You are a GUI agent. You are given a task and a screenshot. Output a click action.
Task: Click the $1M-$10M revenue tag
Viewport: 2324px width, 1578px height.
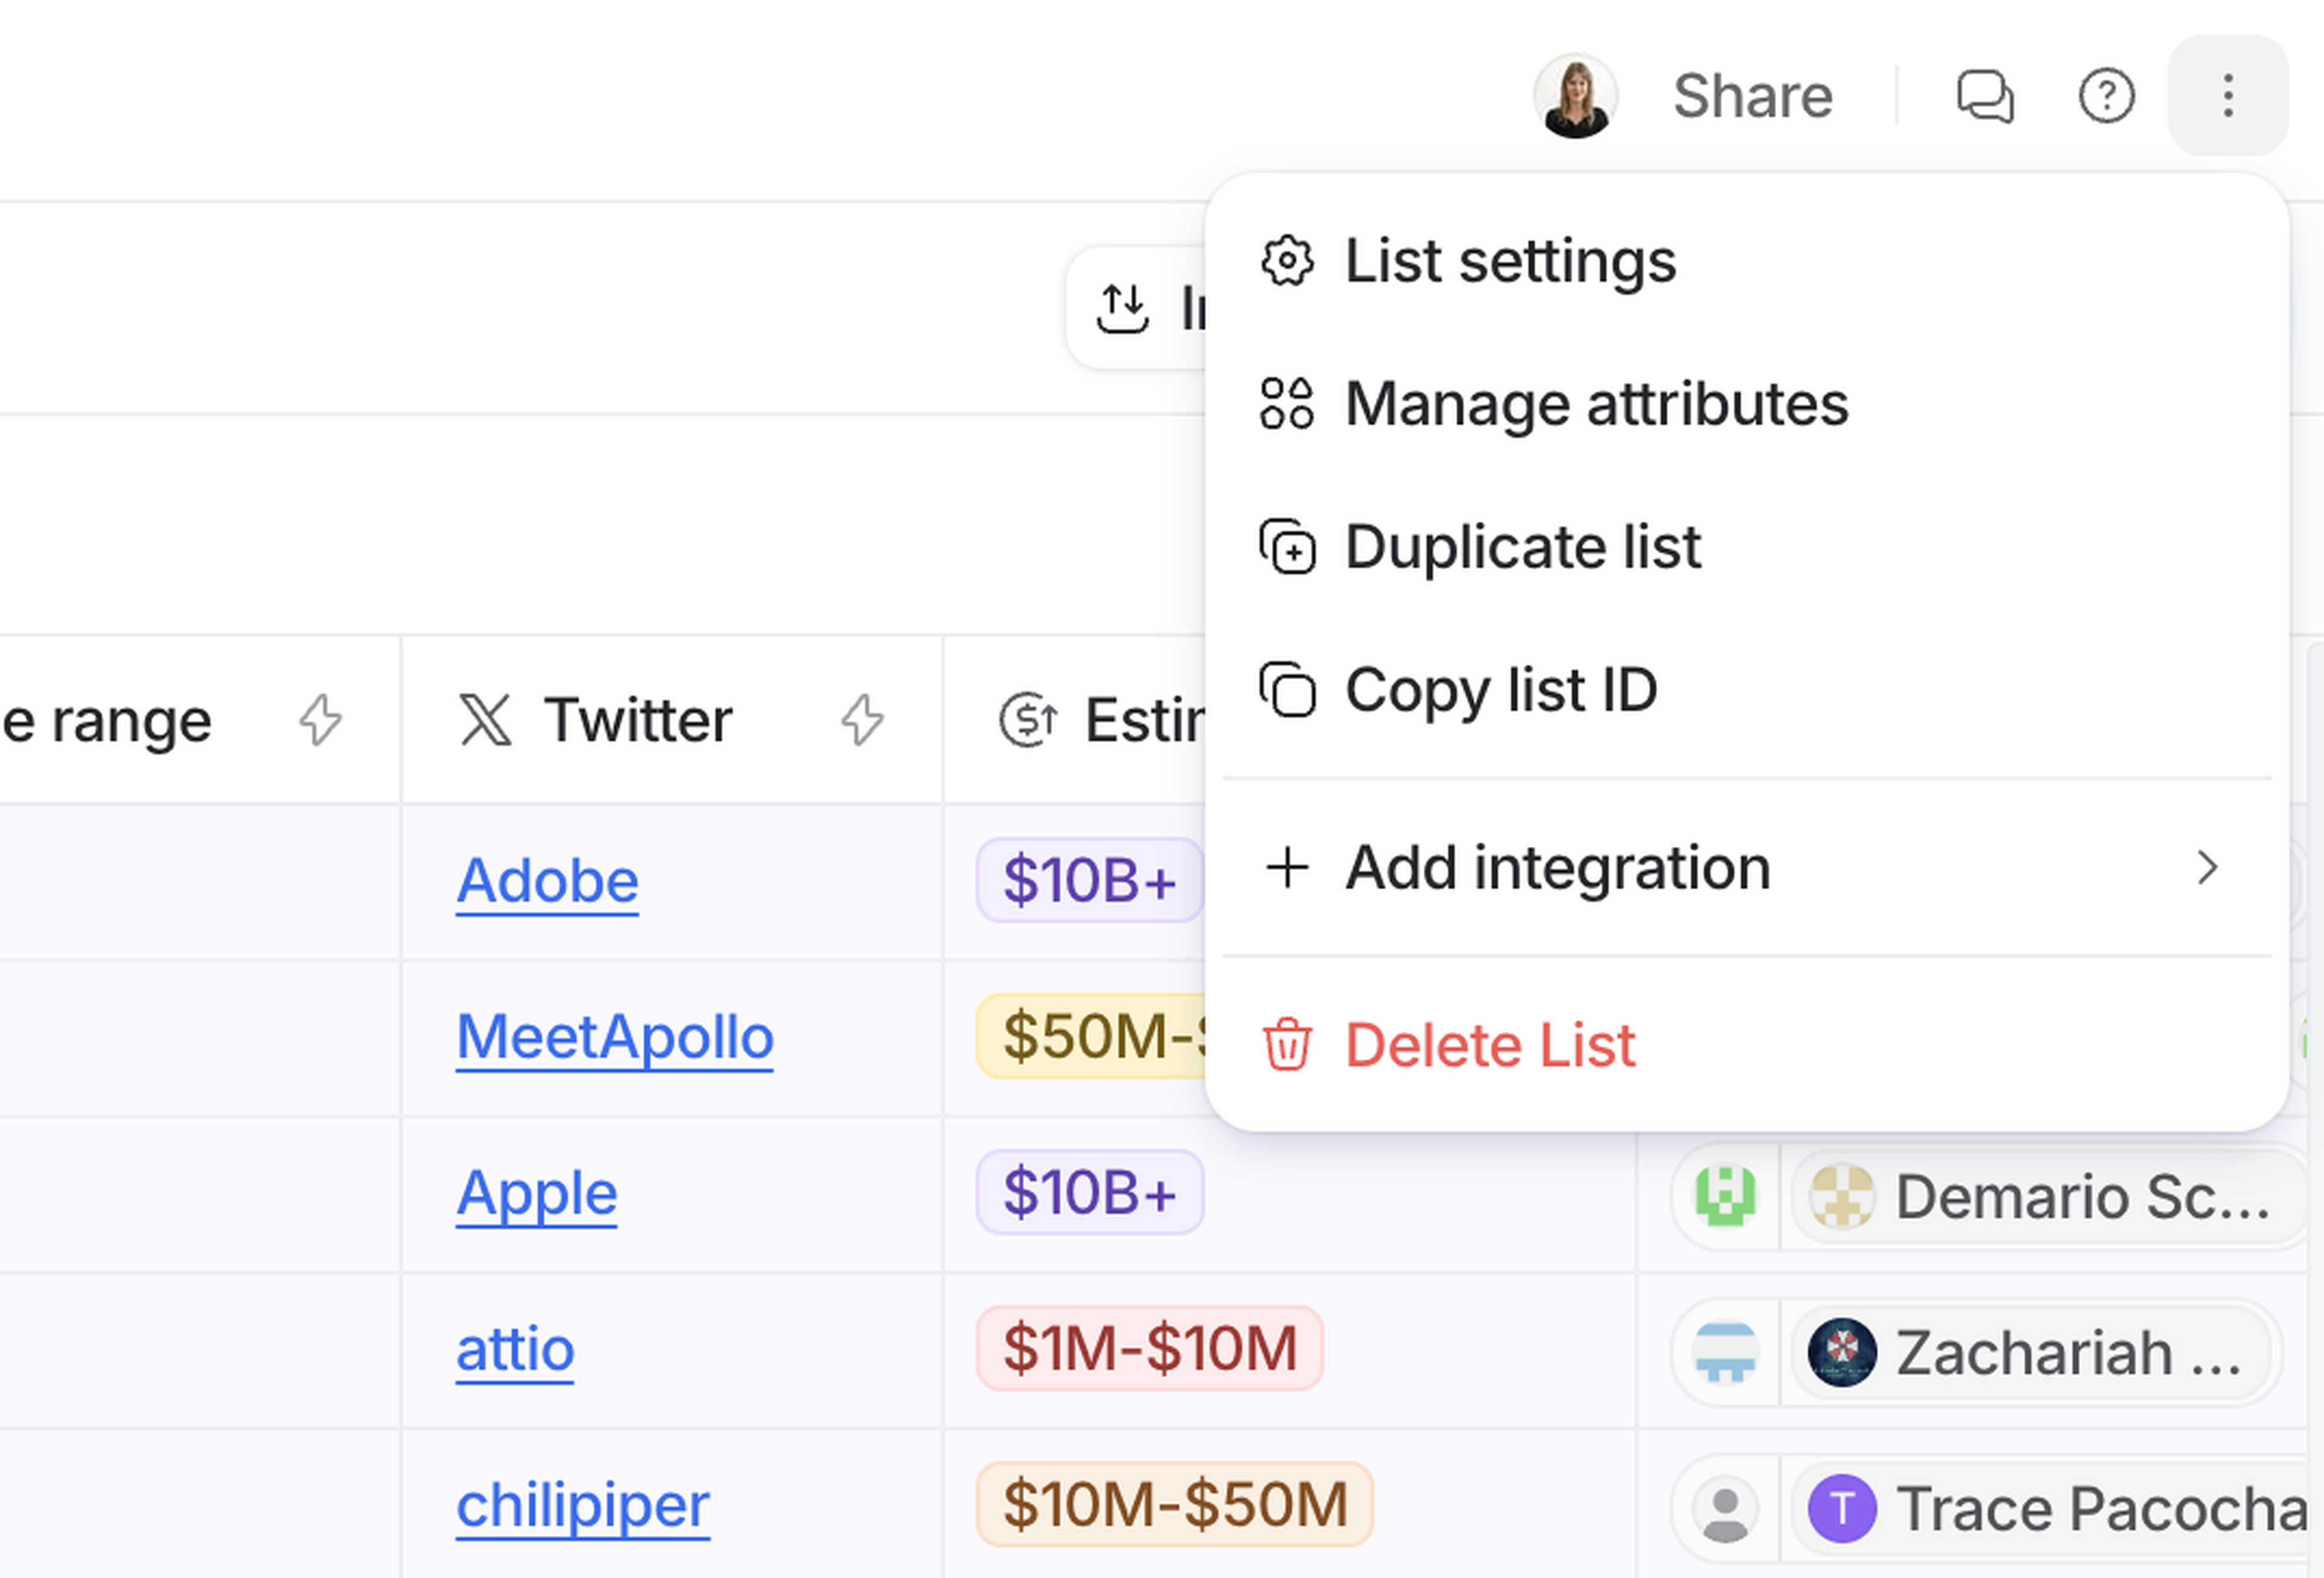(x=1150, y=1348)
